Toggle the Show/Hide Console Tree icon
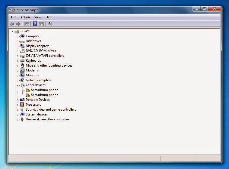The width and height of the screenshot is (229, 169). click(27, 24)
